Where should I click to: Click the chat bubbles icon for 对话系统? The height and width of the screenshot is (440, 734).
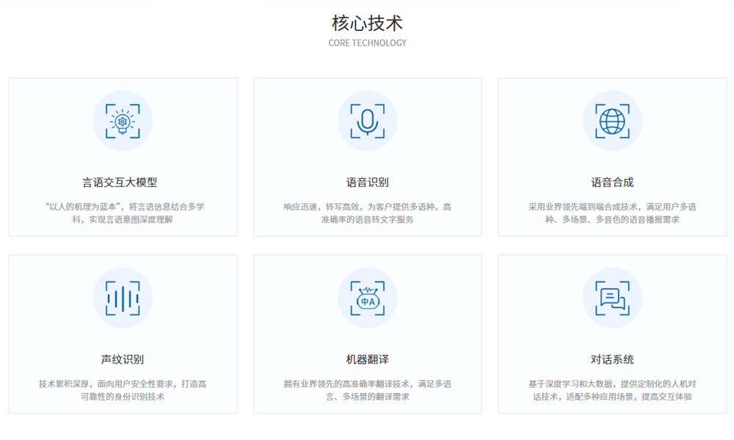612,298
